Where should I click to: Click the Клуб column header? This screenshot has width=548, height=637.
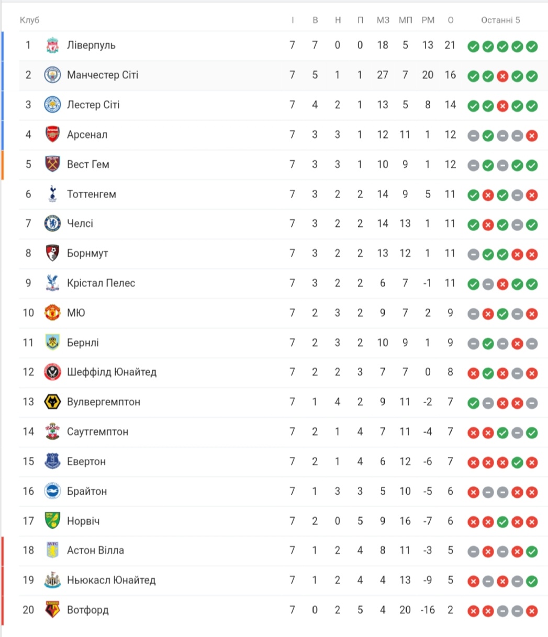29,20
